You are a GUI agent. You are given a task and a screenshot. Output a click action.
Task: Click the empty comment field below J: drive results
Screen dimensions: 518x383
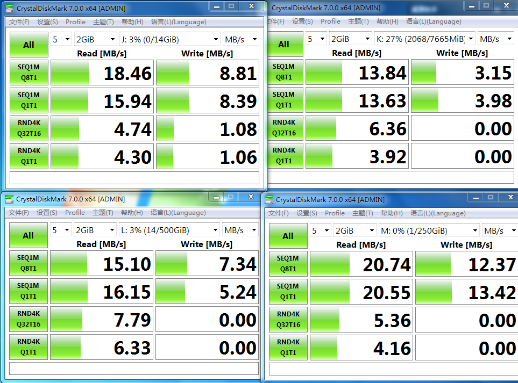[x=134, y=178]
